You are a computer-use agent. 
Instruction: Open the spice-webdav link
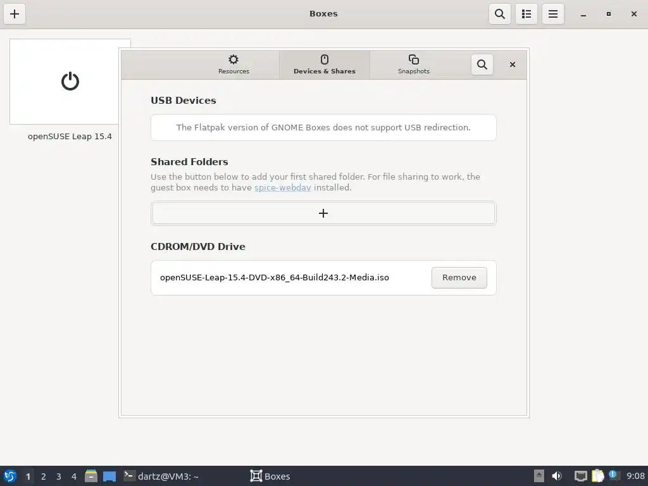pos(283,187)
